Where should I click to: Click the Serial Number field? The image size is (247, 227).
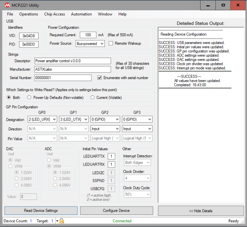point(63,78)
